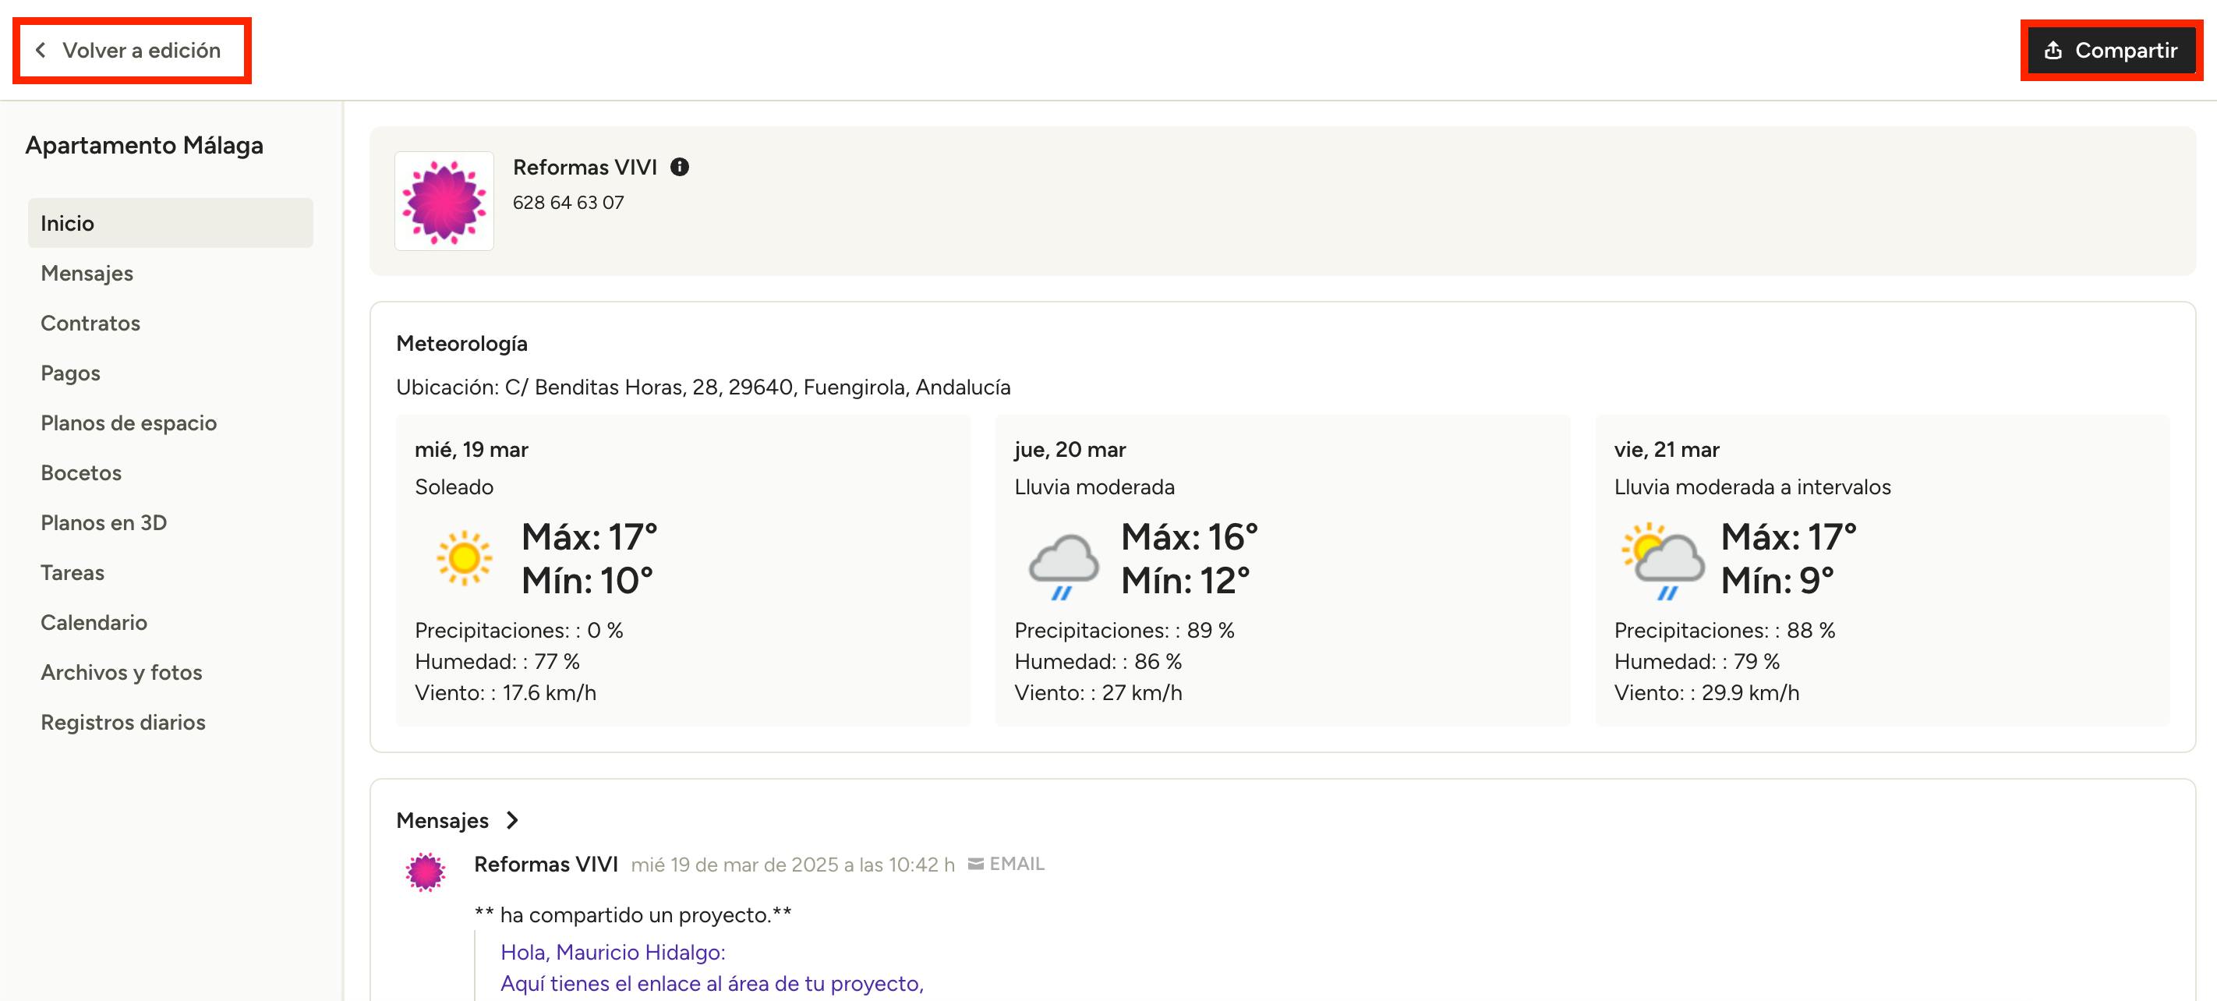The height and width of the screenshot is (1001, 2217).
Task: Click the share icon in Compartir button
Action: click(2053, 51)
